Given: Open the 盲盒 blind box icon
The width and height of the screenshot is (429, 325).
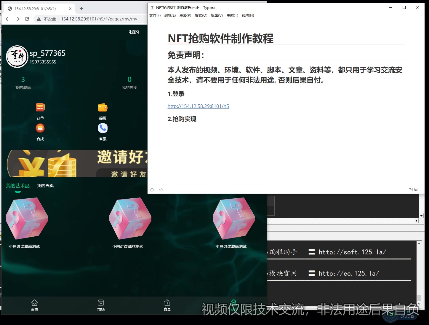Looking at the screenshot, I should (x=167, y=305).
